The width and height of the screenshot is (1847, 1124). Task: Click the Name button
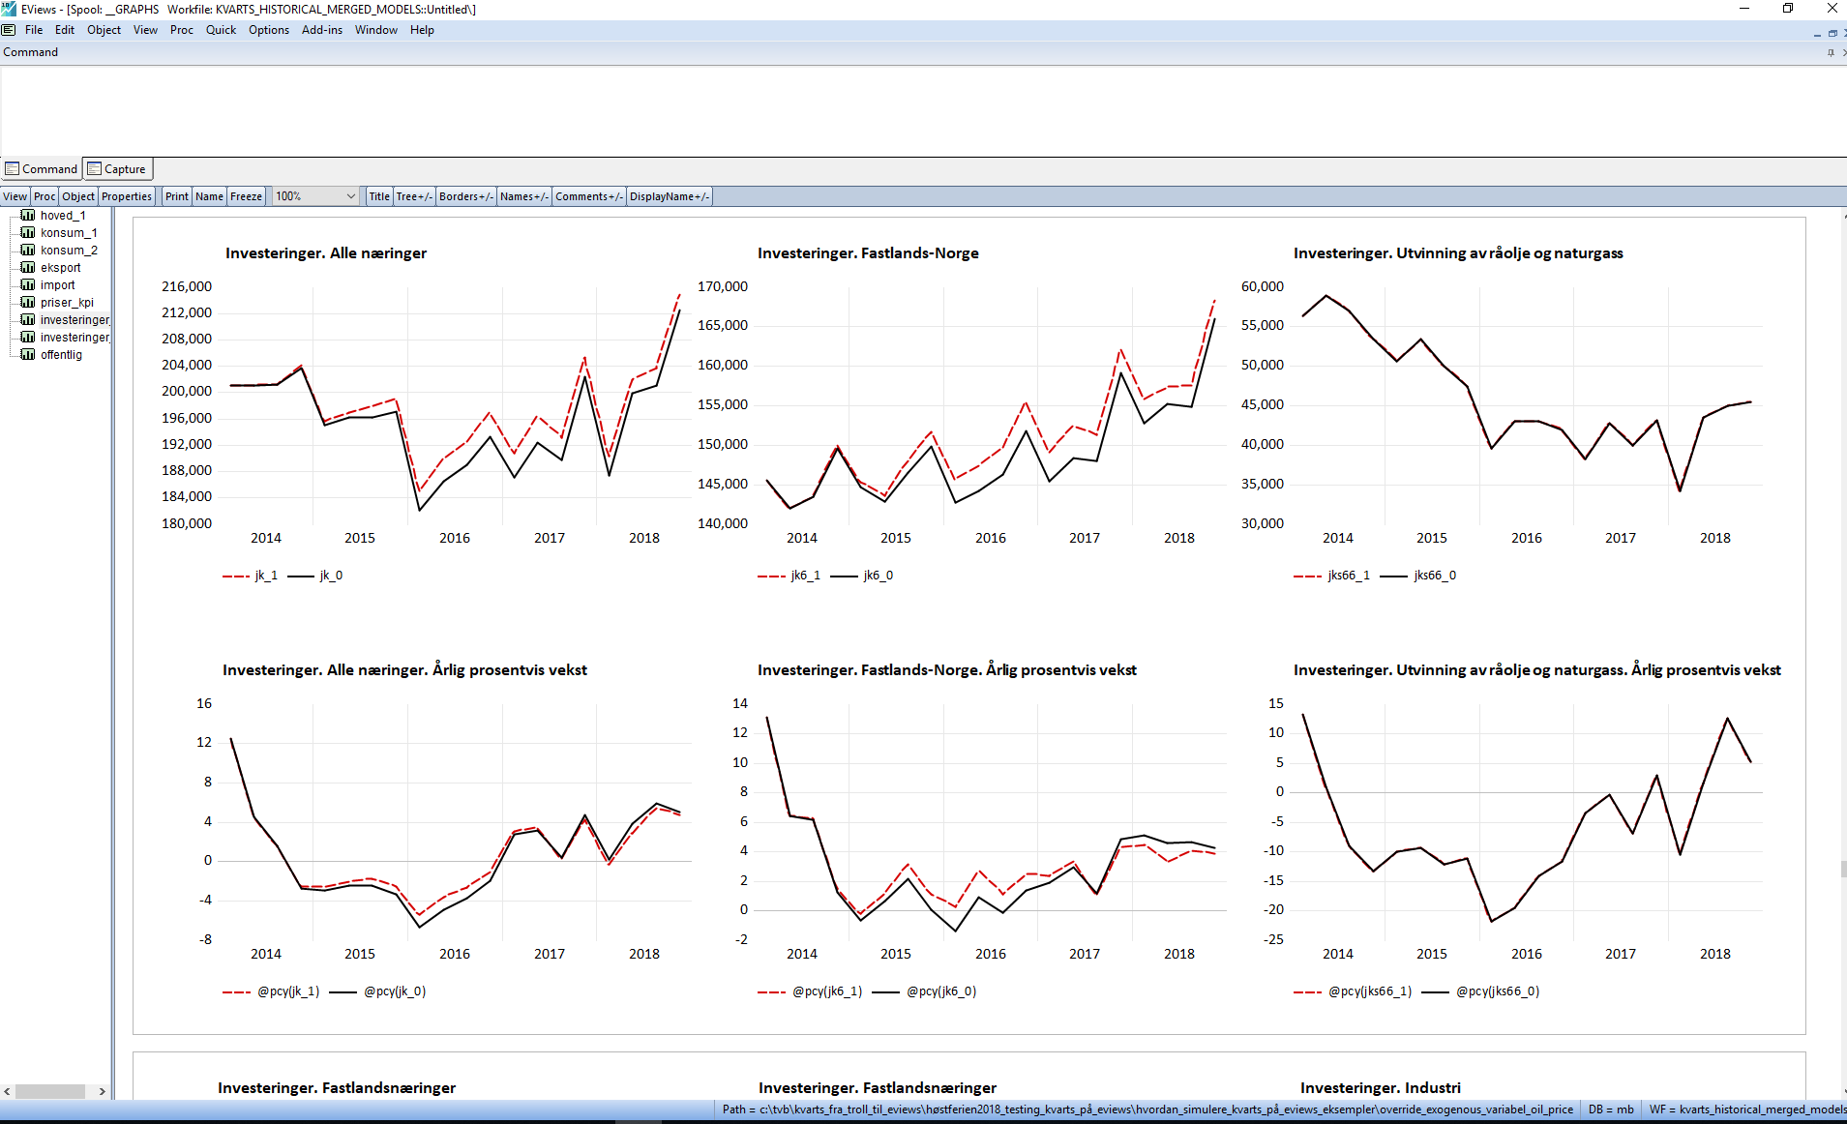point(209,196)
